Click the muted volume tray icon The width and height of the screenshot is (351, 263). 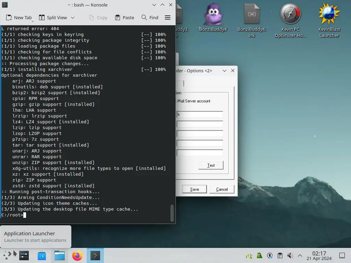pyautogui.click(x=290, y=255)
